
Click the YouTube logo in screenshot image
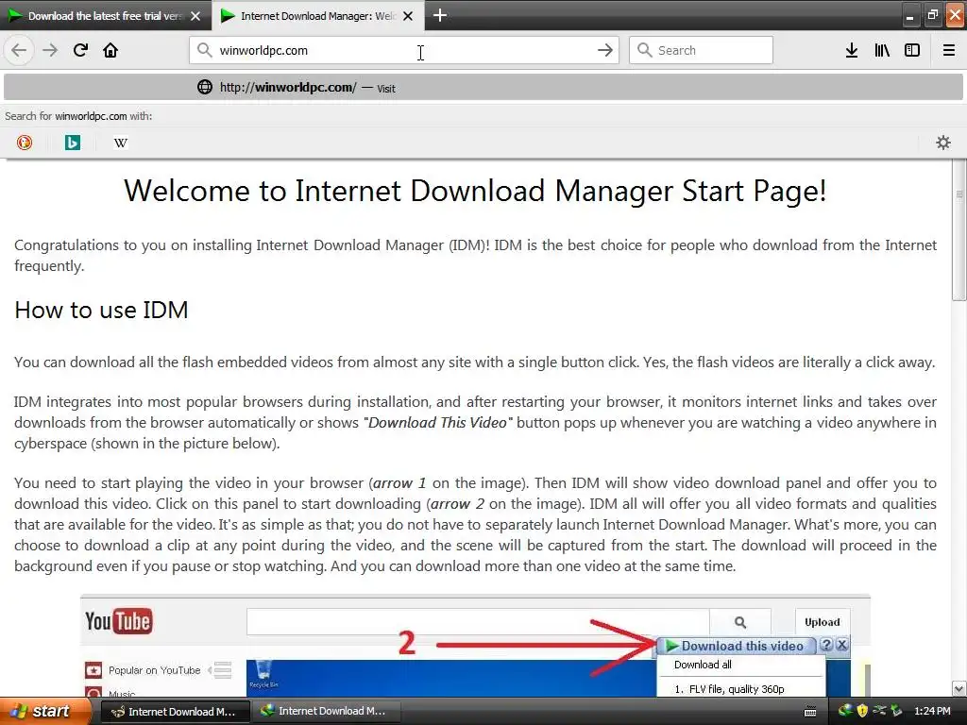(x=119, y=621)
